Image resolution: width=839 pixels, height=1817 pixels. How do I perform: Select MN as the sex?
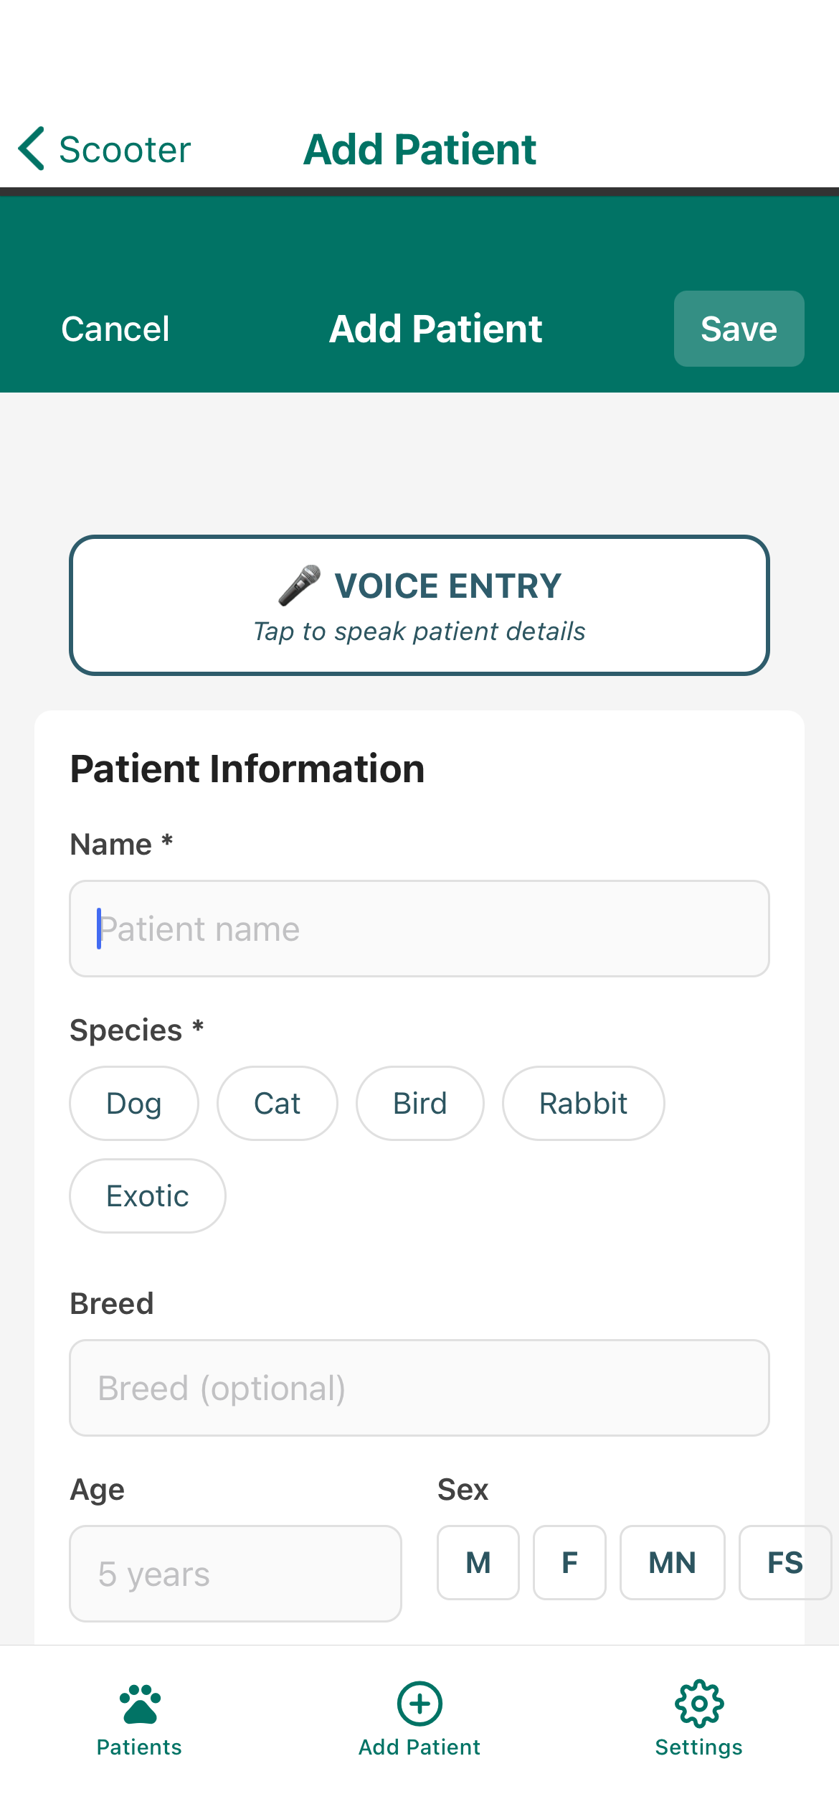[672, 1563]
